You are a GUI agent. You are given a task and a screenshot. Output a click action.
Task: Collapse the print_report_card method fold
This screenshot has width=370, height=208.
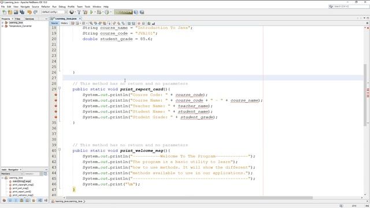tap(60, 88)
